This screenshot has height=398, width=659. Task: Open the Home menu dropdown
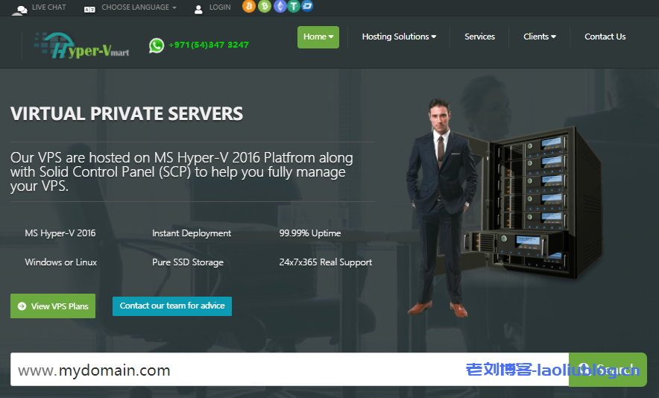click(318, 37)
